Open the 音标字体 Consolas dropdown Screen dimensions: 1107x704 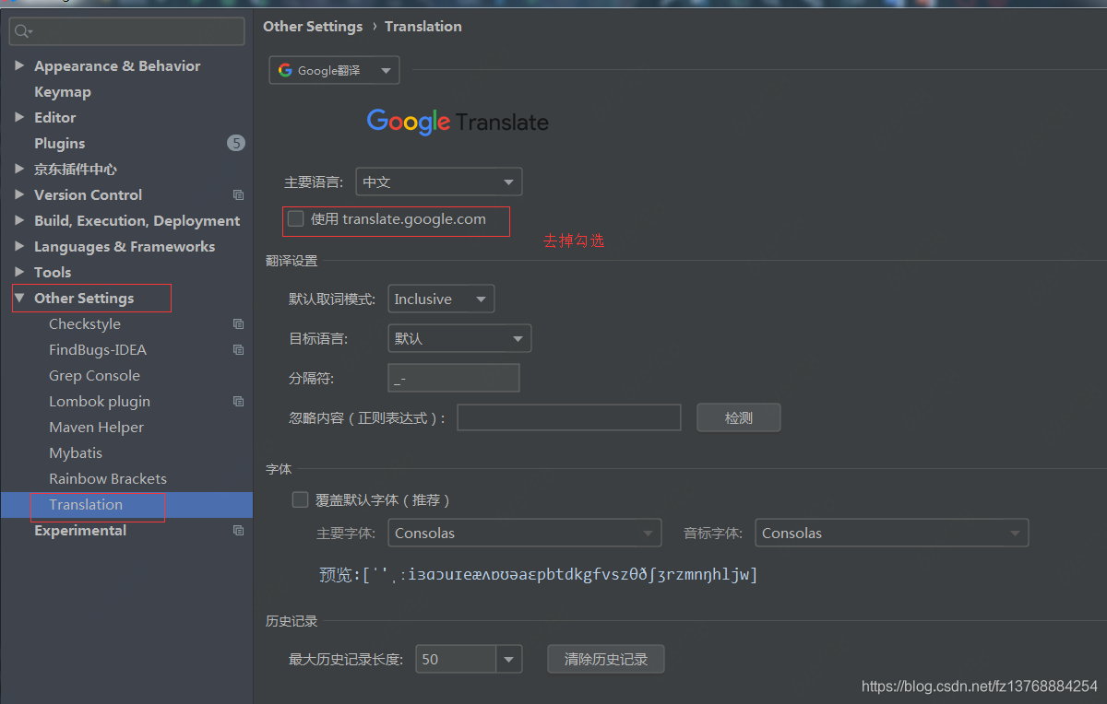[891, 533]
